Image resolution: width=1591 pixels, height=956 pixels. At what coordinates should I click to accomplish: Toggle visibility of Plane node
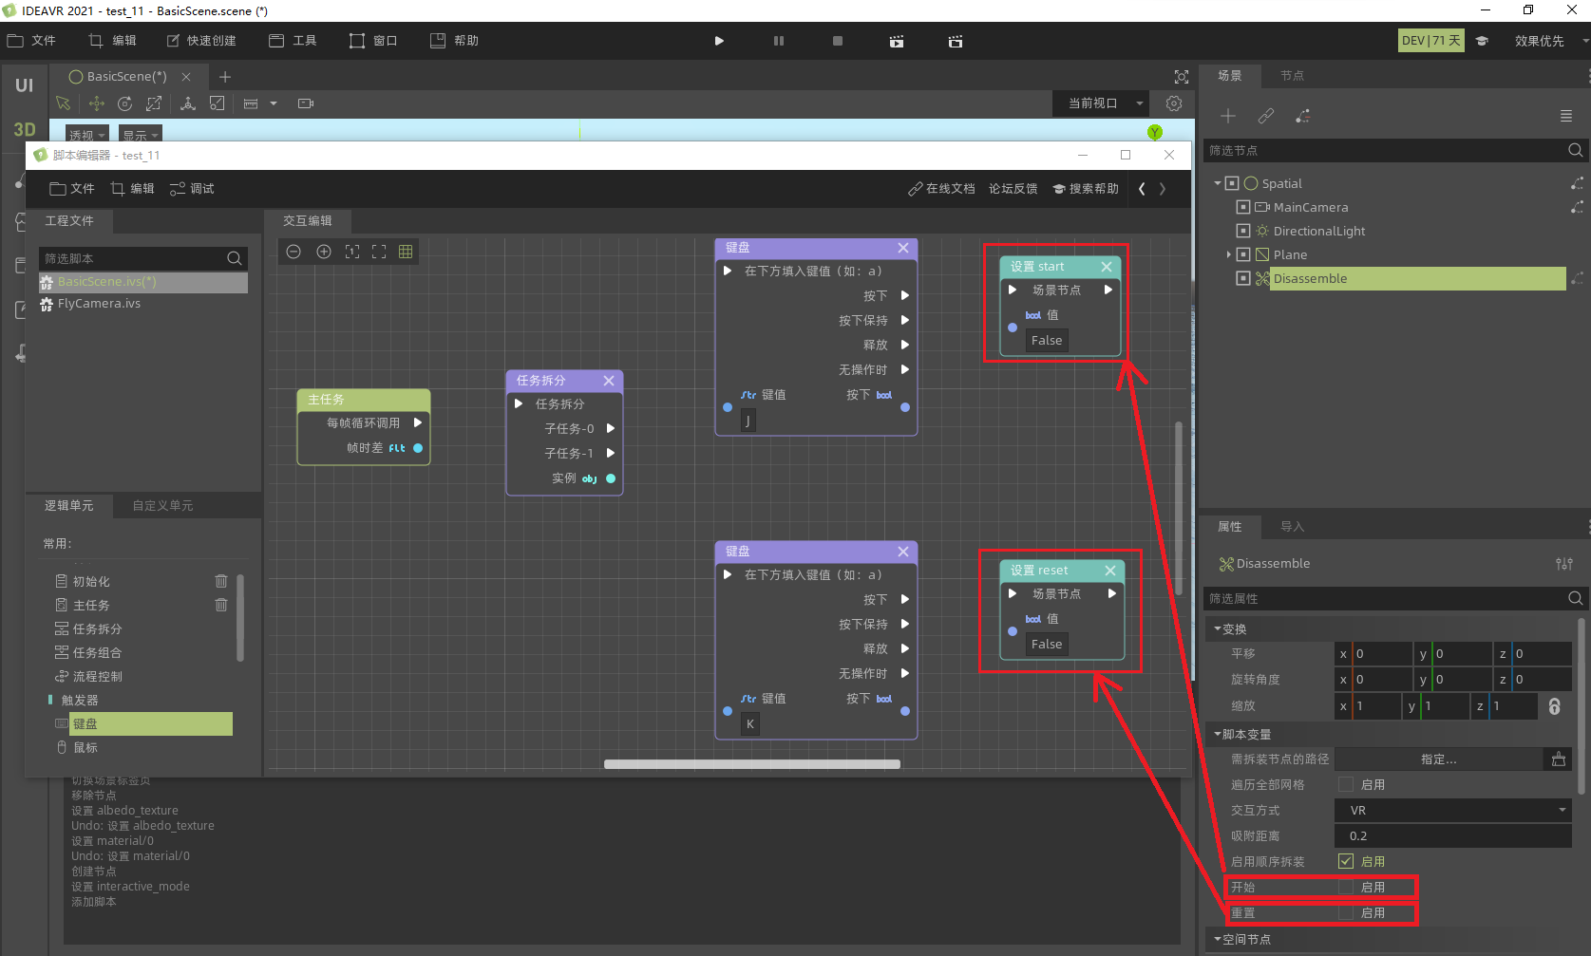[1243, 254]
